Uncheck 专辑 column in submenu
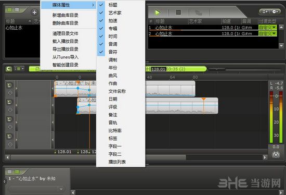The image size is (286, 195). click(x=121, y=28)
